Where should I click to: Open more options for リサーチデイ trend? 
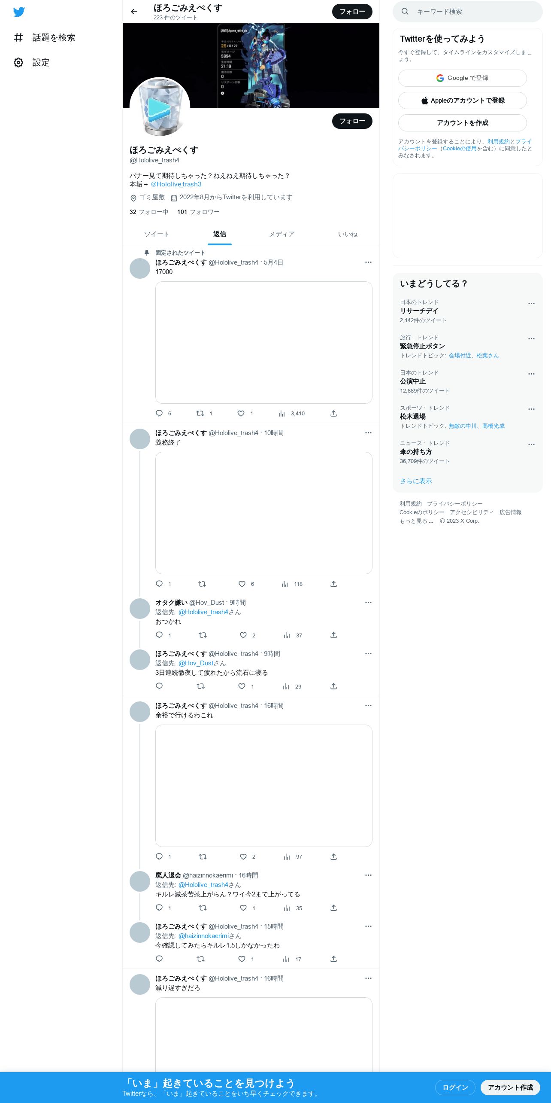[x=531, y=303]
